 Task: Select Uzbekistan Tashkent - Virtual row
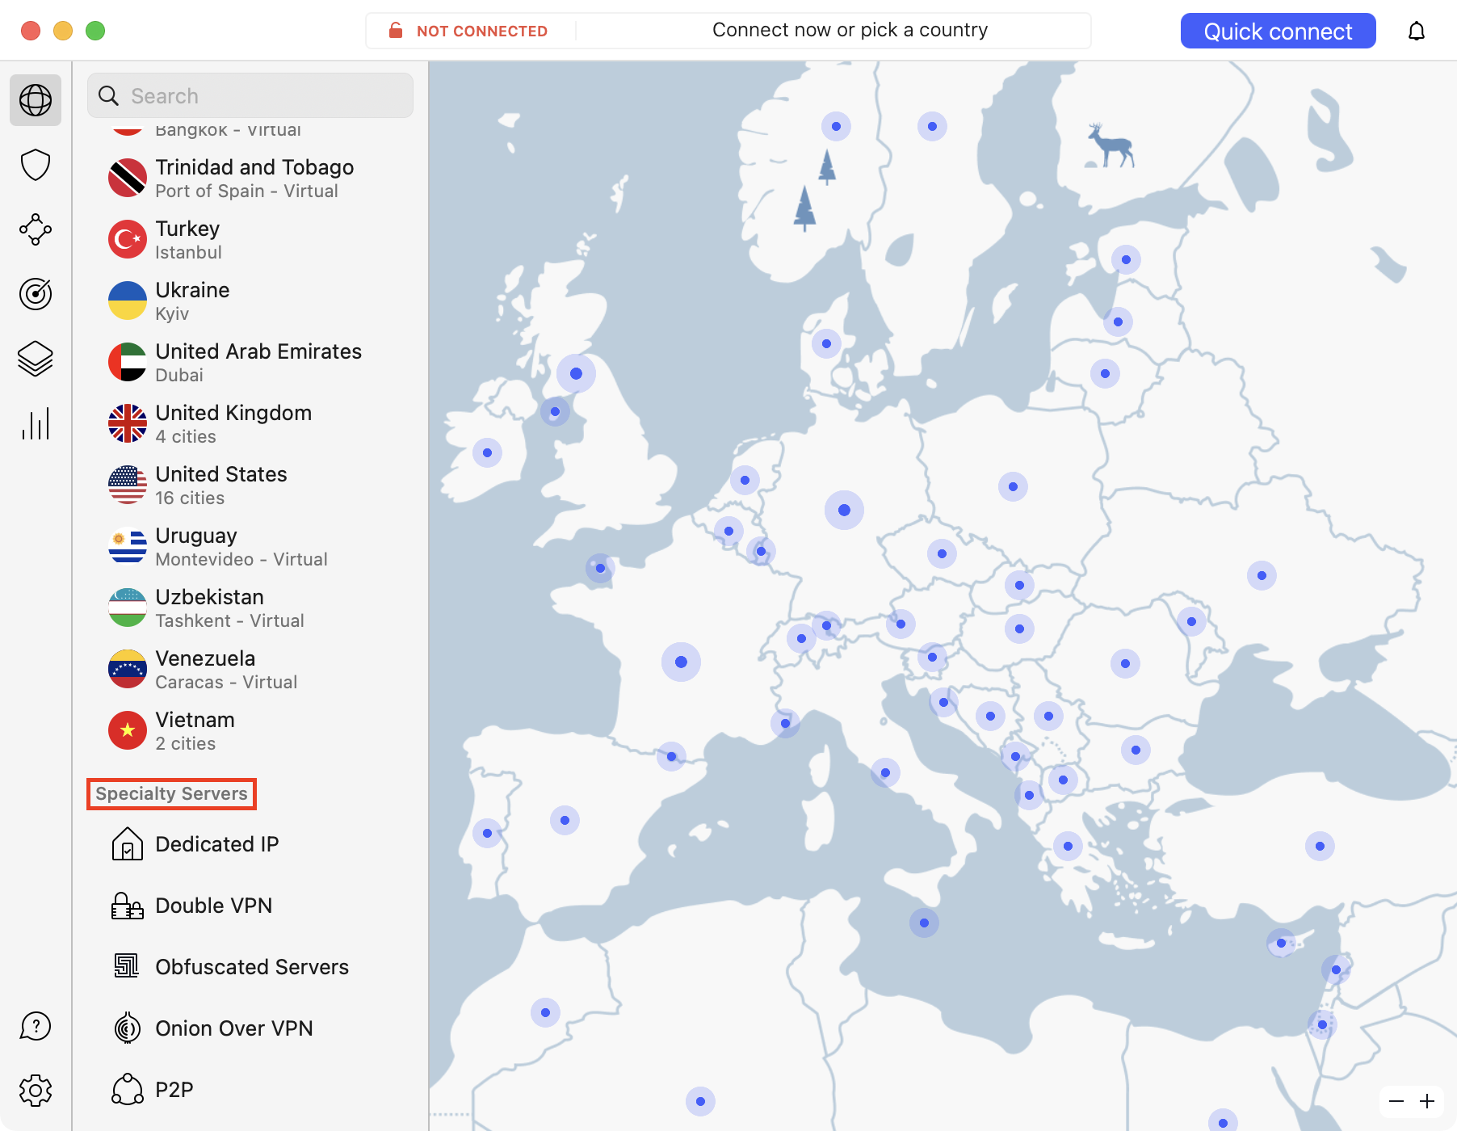click(250, 608)
